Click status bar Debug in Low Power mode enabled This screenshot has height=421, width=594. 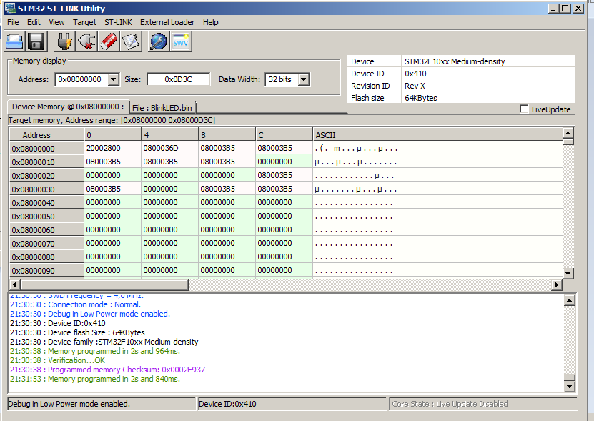pos(102,404)
